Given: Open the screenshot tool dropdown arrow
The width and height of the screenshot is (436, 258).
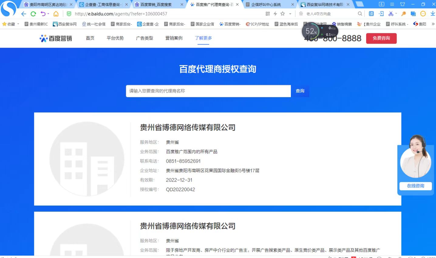Looking at the screenshot, I should (x=396, y=14).
